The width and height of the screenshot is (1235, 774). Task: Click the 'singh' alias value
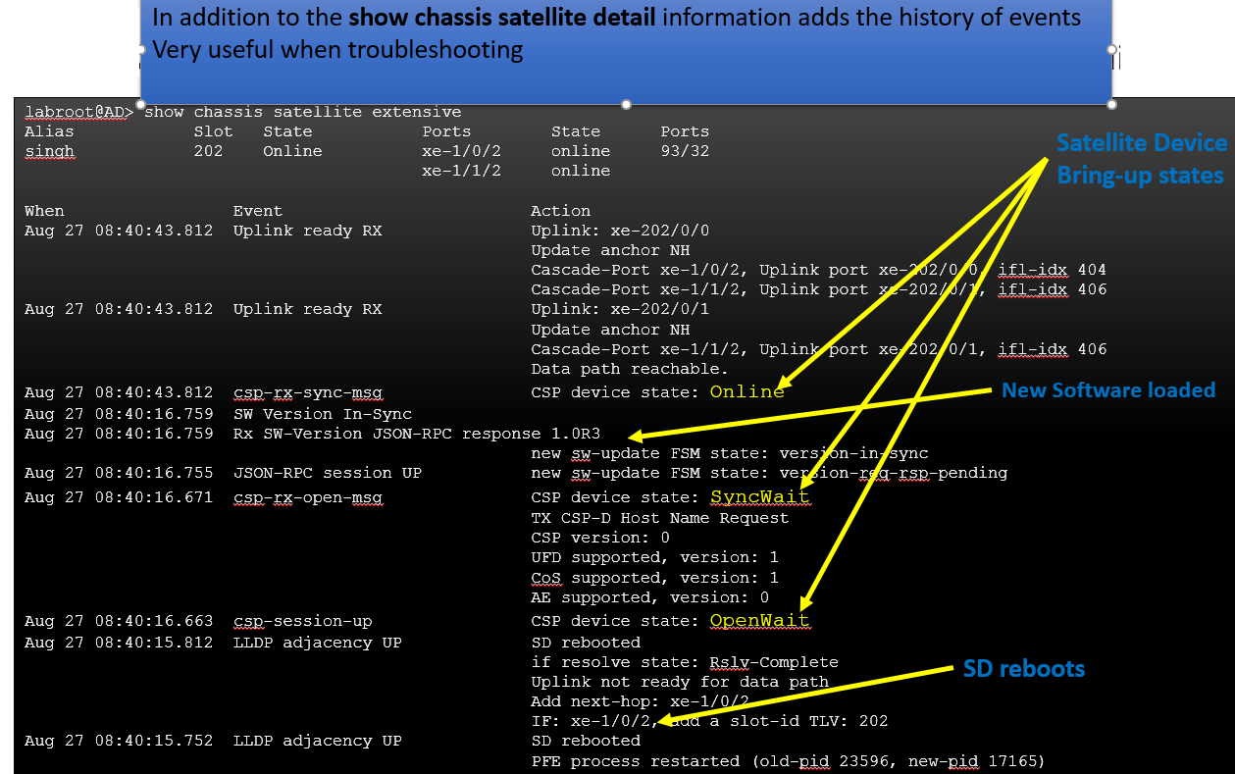(49, 151)
